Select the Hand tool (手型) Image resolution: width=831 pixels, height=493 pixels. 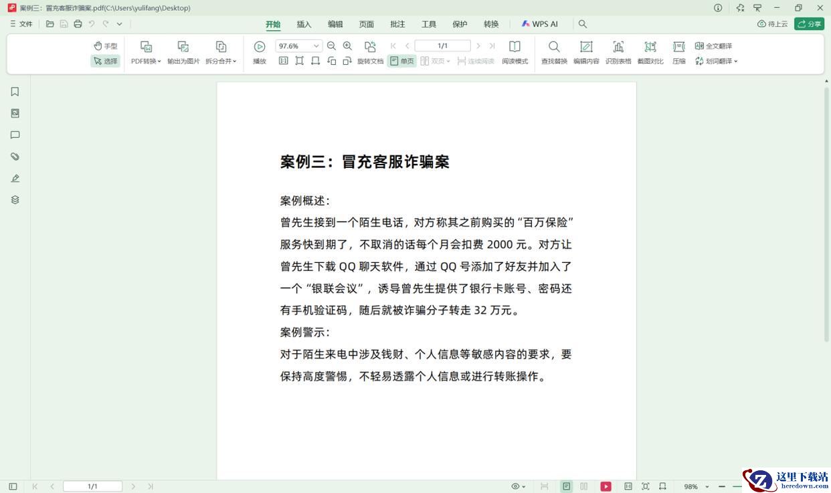point(106,46)
